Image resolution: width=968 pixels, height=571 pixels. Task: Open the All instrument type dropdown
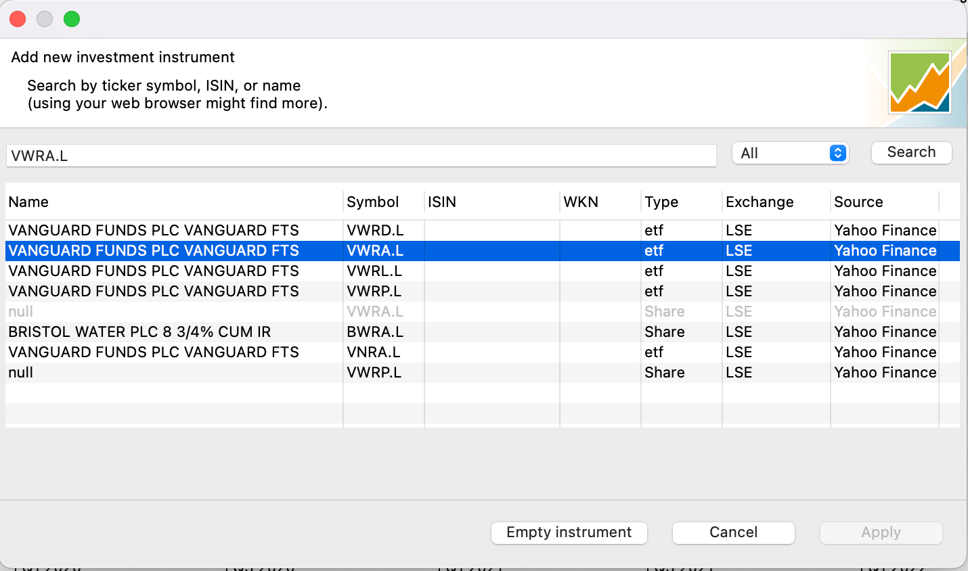[790, 153]
